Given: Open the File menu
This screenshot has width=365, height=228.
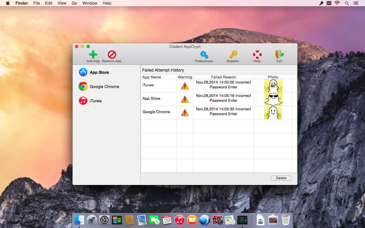Looking at the screenshot, I should [36, 3].
